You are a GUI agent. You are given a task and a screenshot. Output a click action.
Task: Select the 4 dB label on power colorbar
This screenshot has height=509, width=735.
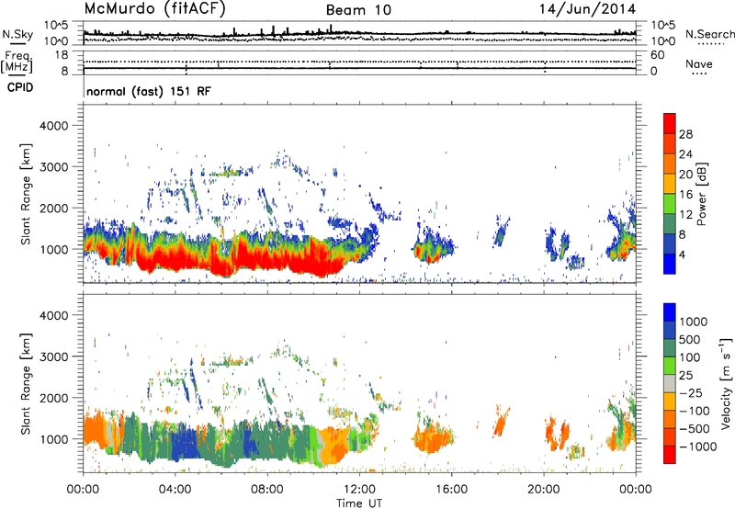[683, 255]
